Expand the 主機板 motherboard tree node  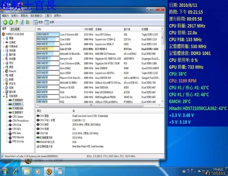pyautogui.click(x=4, y=42)
